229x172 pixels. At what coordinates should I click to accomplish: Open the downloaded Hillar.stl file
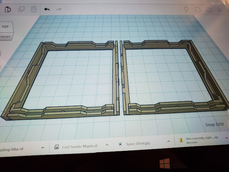11,149
